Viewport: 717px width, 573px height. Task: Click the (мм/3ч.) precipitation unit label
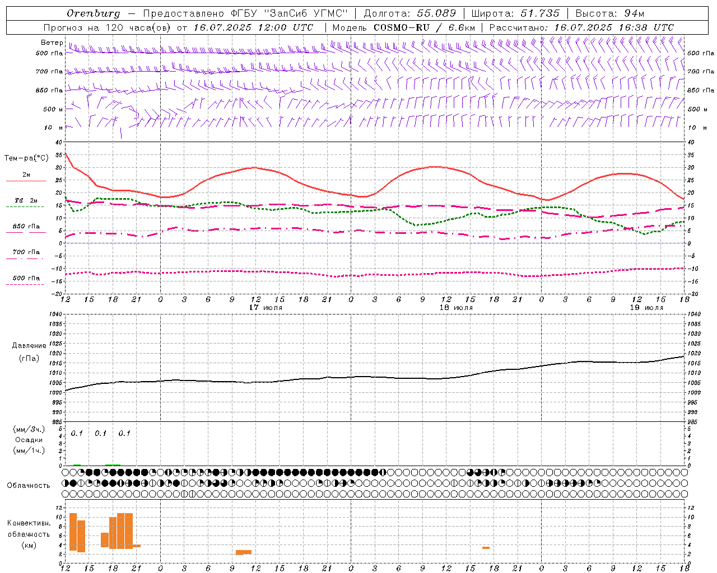(29, 429)
